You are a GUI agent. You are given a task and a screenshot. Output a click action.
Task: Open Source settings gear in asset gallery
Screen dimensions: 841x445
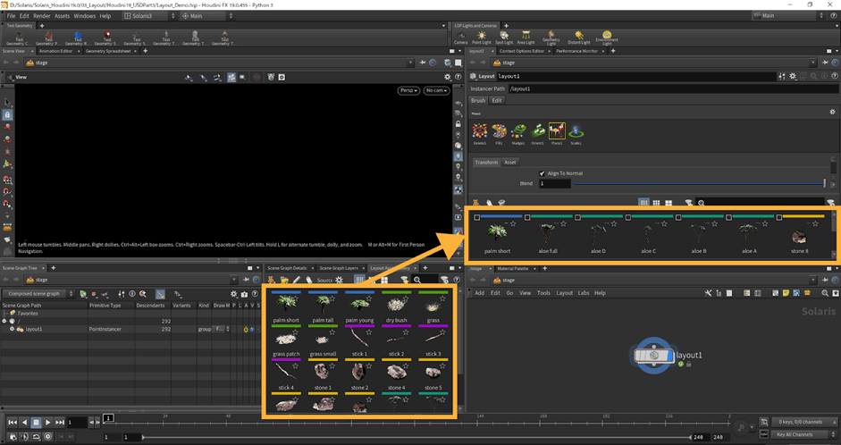coord(339,280)
